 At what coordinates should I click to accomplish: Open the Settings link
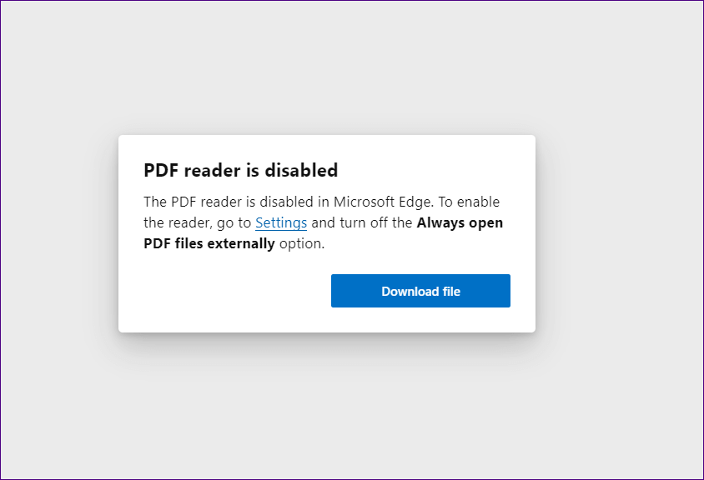pyautogui.click(x=281, y=222)
